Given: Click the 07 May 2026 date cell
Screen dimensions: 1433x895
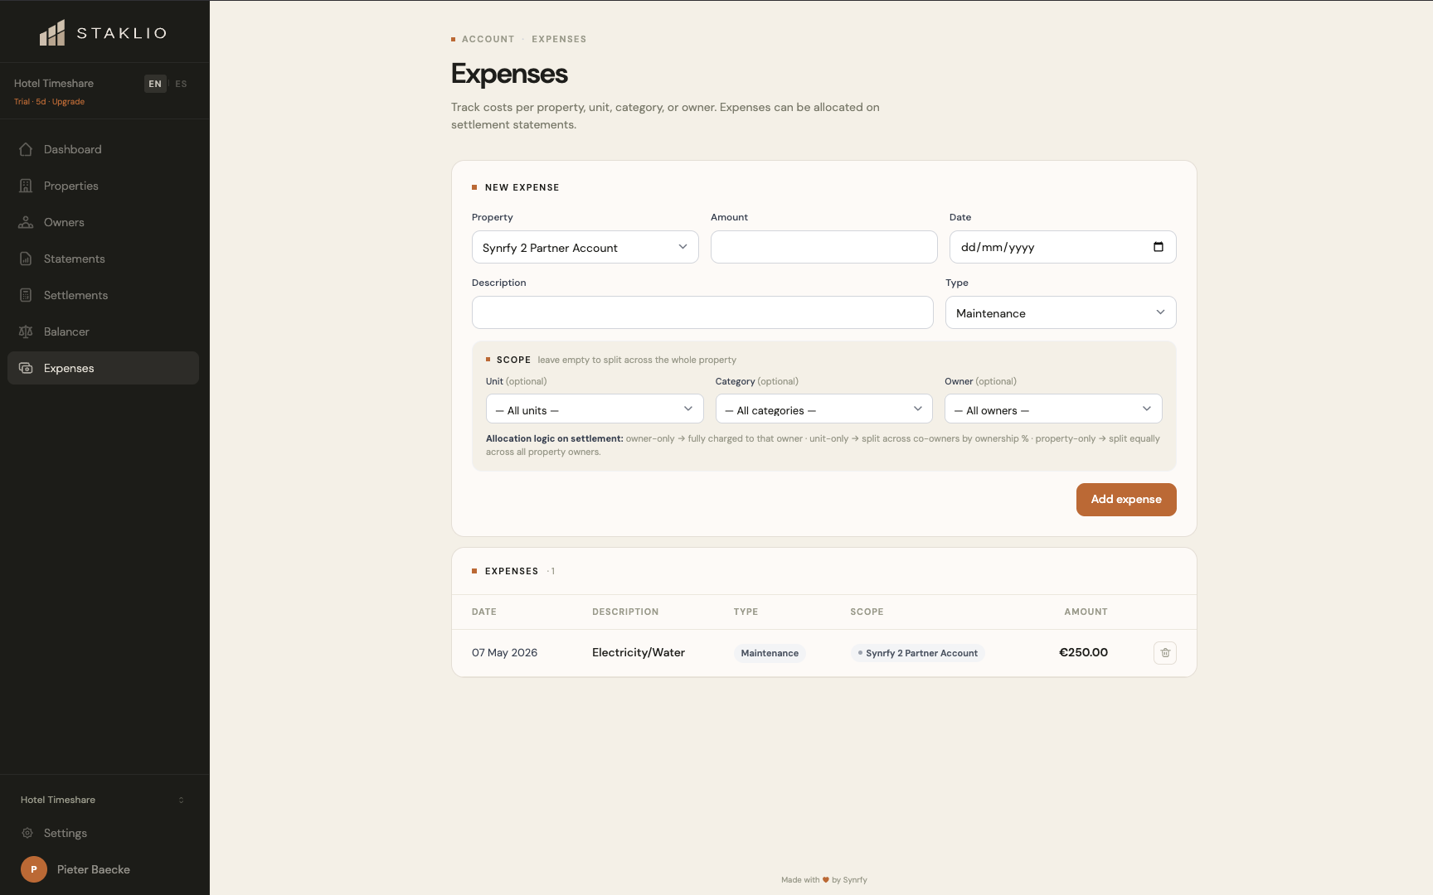Looking at the screenshot, I should pyautogui.click(x=504, y=653).
